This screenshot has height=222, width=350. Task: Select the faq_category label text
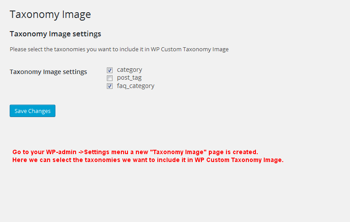click(x=136, y=86)
